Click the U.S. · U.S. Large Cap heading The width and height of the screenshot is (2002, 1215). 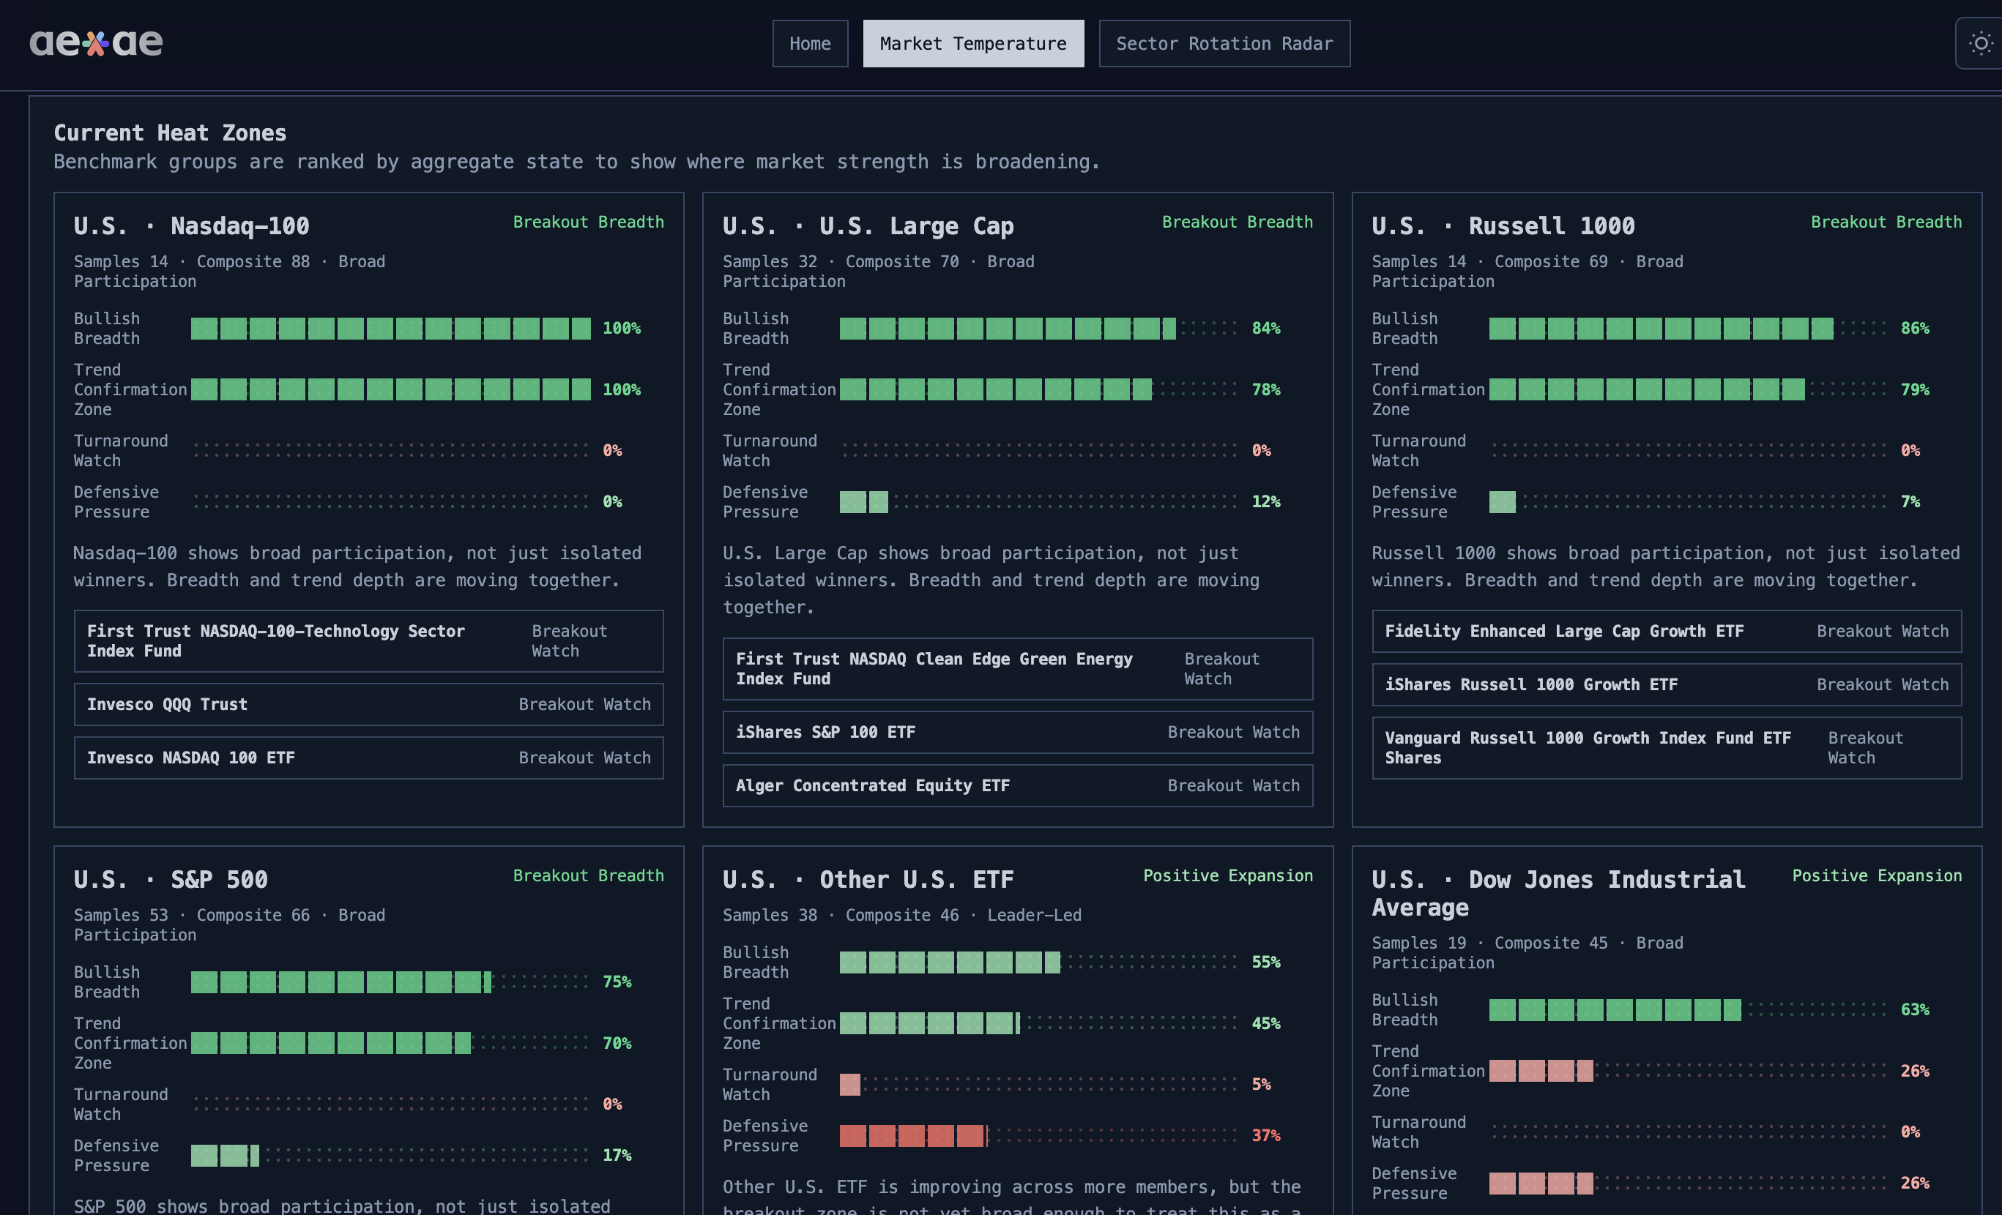point(868,225)
